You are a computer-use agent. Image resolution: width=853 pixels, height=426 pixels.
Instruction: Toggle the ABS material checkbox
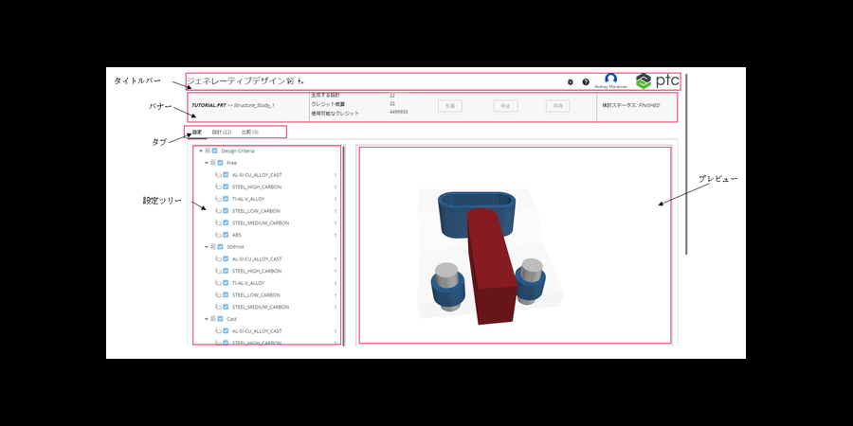point(226,235)
